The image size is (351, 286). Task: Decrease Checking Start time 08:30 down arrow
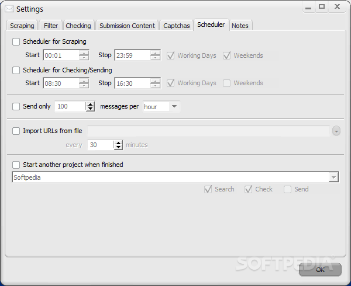(84, 86)
